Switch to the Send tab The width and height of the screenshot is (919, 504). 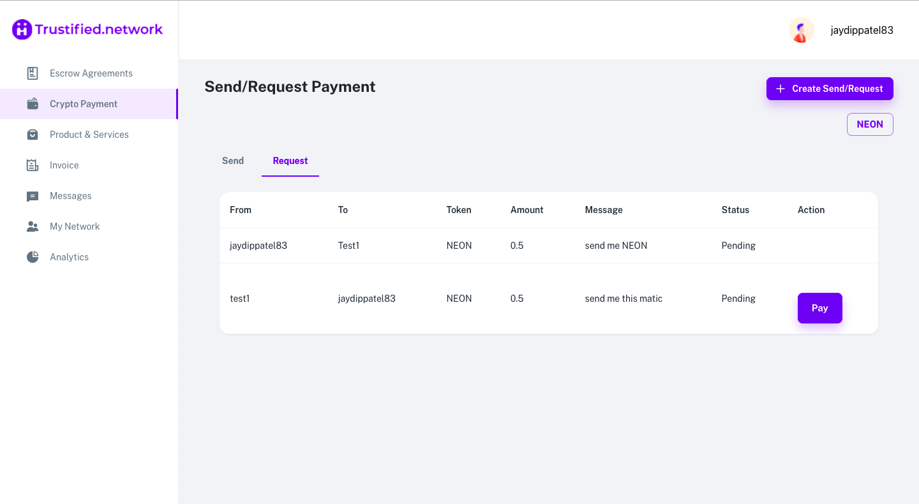233,161
